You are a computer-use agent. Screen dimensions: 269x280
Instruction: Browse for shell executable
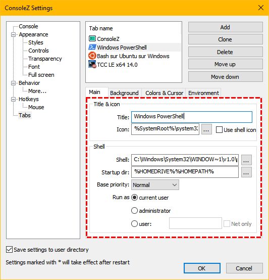(246, 160)
